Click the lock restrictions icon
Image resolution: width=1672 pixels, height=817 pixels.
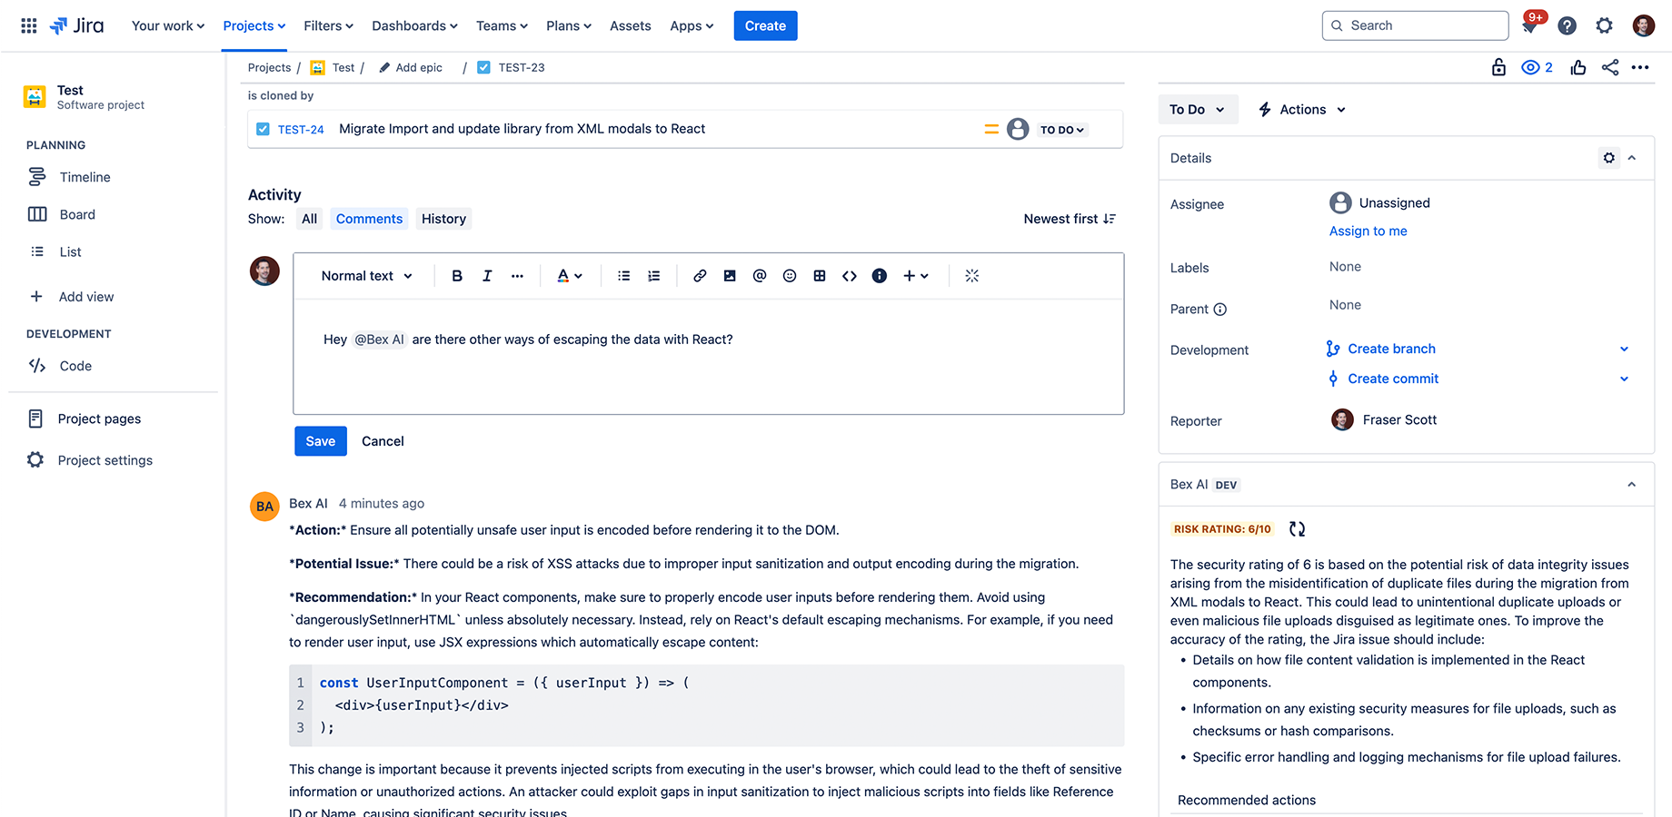1499,67
